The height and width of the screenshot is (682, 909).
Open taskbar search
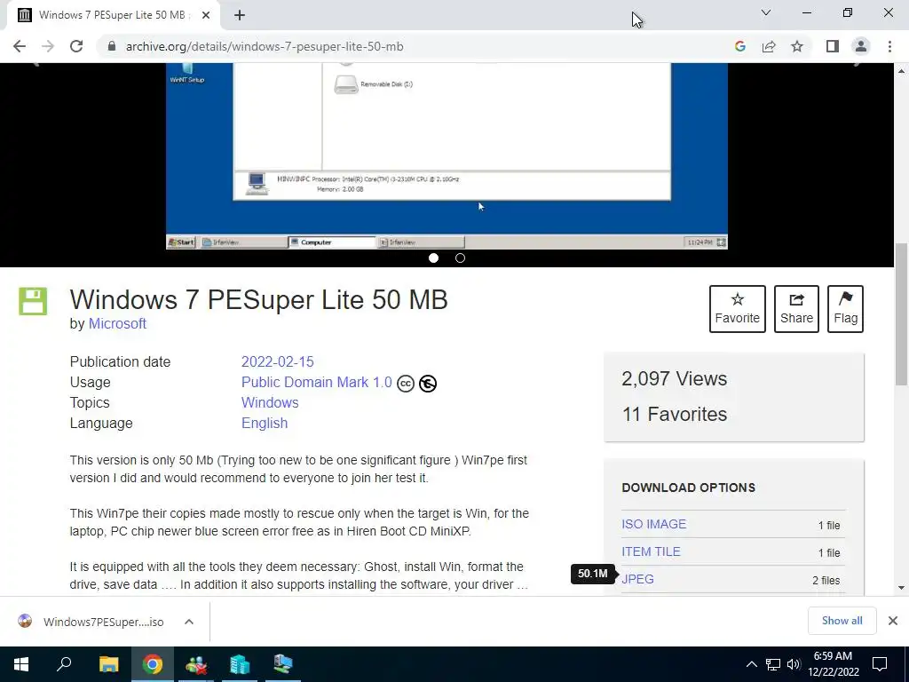click(64, 664)
